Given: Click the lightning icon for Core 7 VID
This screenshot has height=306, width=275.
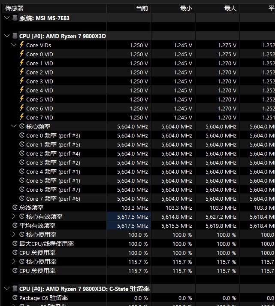Looking at the screenshot, I should pos(22,117).
